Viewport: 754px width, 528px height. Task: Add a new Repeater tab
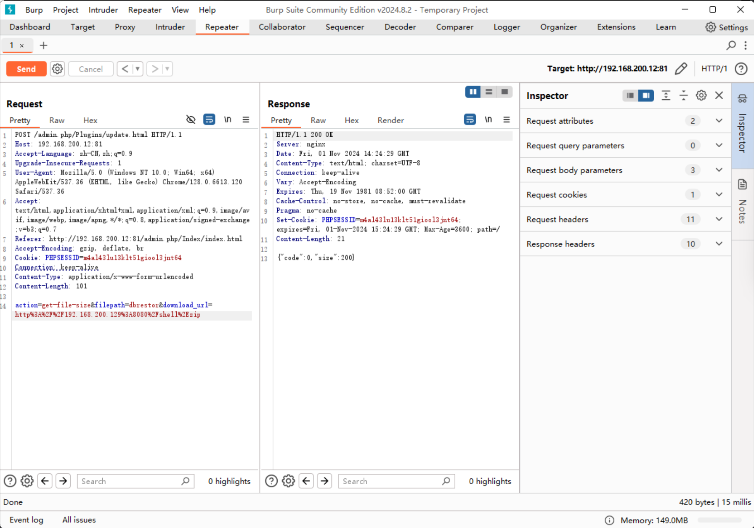pyautogui.click(x=43, y=45)
